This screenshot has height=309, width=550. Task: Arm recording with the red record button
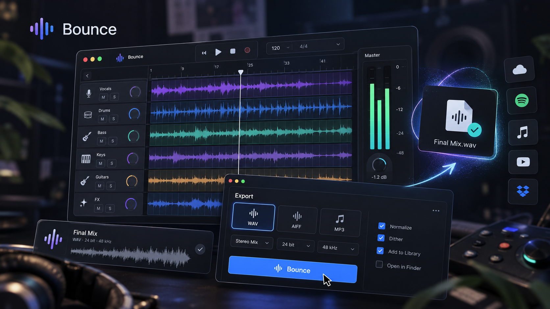click(x=247, y=50)
